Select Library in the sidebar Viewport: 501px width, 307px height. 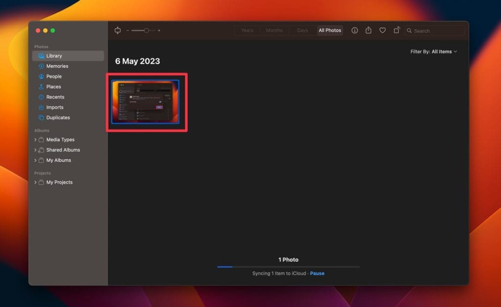click(68, 56)
